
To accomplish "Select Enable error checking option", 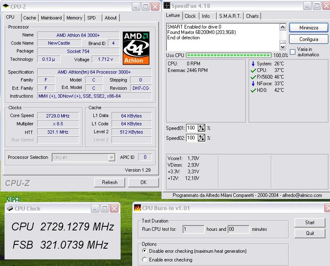I will tap(145, 259).
